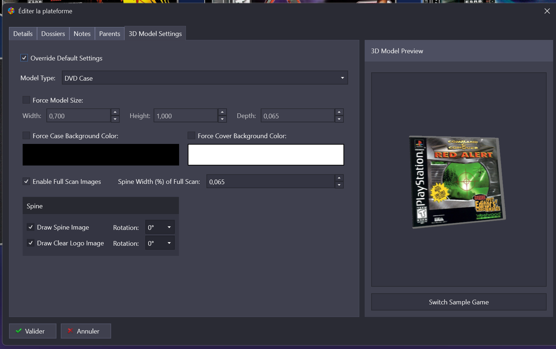Viewport: 556px width, 349px height.
Task: Click the Spine Width percent field
Action: (x=270, y=182)
